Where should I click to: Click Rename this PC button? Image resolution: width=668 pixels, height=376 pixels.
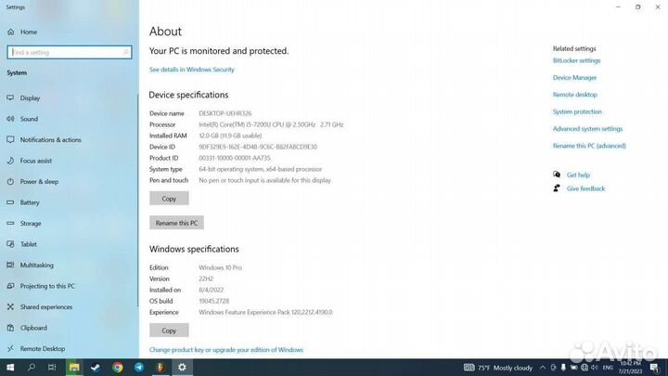pos(176,223)
